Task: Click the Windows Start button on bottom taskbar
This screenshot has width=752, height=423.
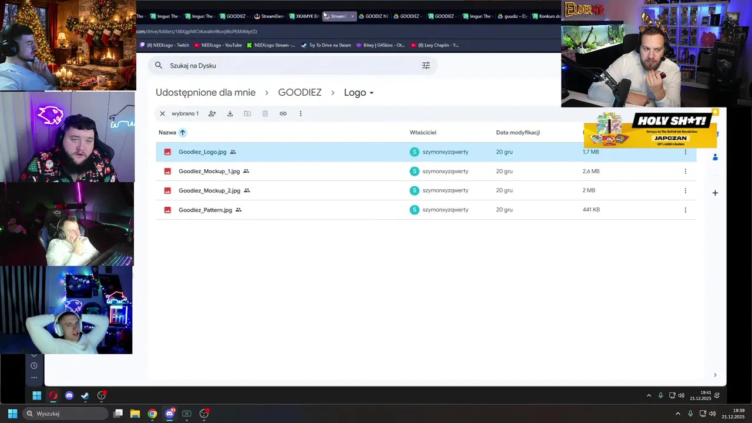Action: coord(12,414)
